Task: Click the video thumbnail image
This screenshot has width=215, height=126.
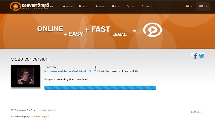Action: (25, 76)
